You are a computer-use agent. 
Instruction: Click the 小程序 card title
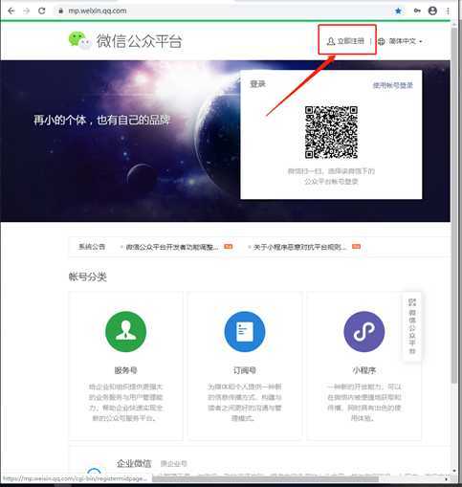point(363,370)
